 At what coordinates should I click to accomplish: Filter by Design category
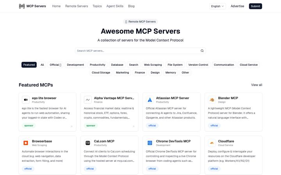pos(155,72)
